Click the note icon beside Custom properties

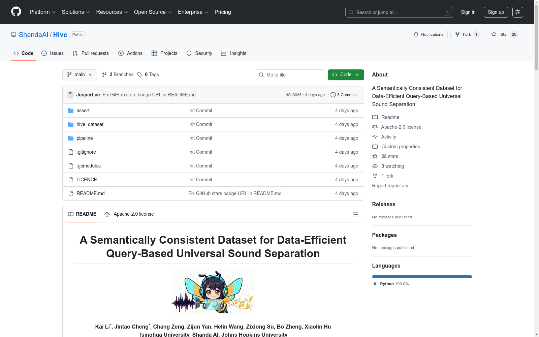[375, 147]
